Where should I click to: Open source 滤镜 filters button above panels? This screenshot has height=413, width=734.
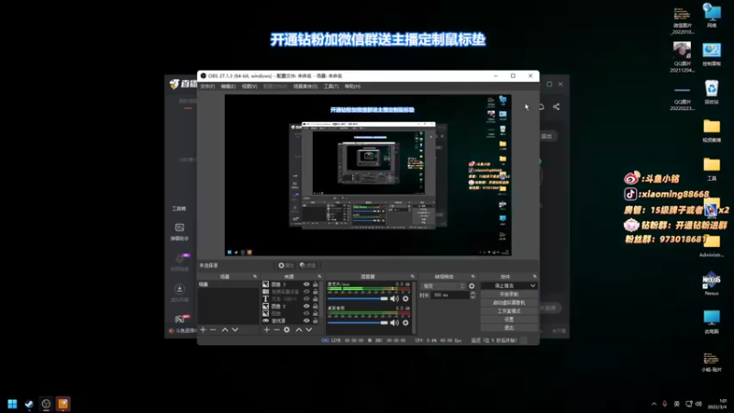307,265
